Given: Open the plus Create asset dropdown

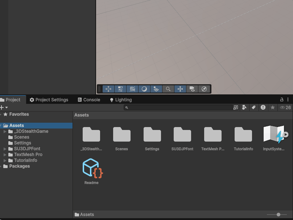Looking at the screenshot, I should click(x=4, y=107).
